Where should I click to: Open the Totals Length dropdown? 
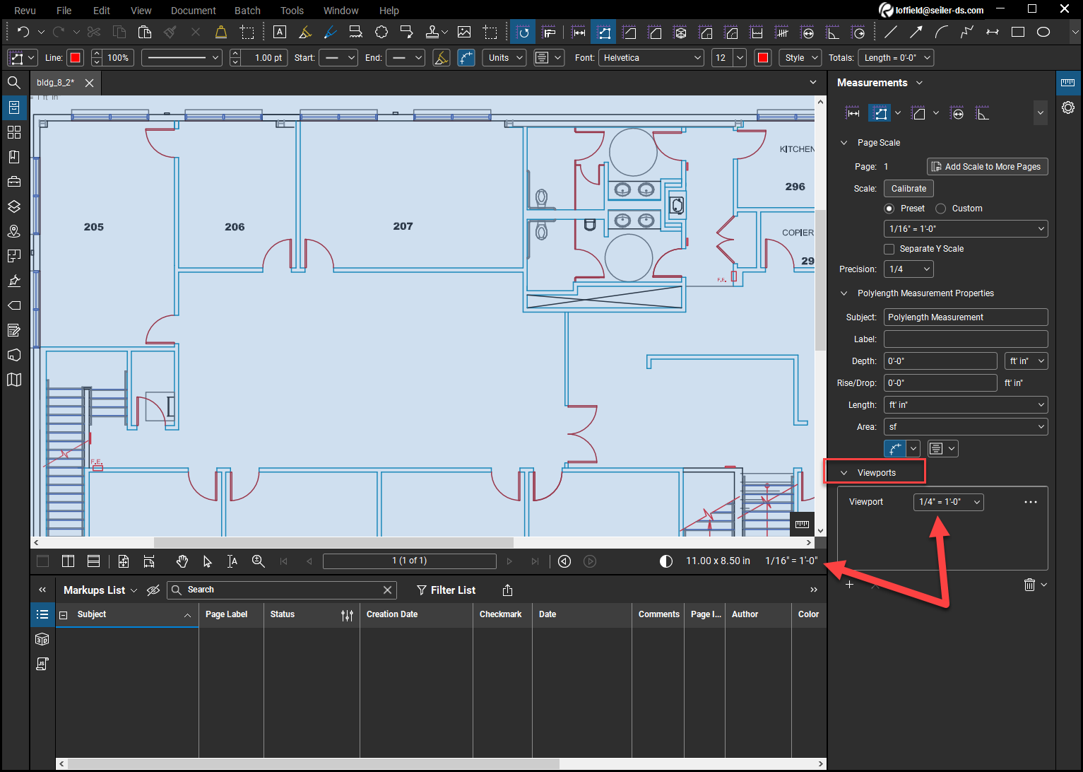point(896,58)
